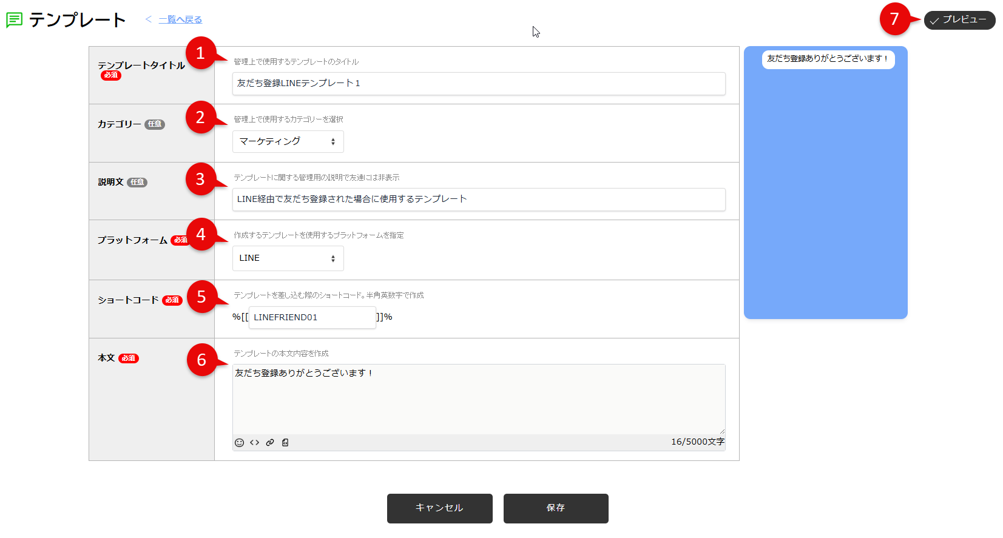Image resolution: width=1003 pixels, height=538 pixels.
Task: Click the textarea resize handle at its corner
Action: click(721, 431)
